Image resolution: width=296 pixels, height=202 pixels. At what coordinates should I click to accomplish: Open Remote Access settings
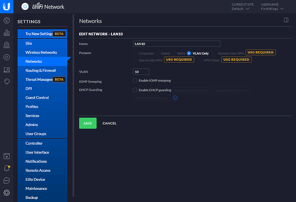click(x=42, y=170)
